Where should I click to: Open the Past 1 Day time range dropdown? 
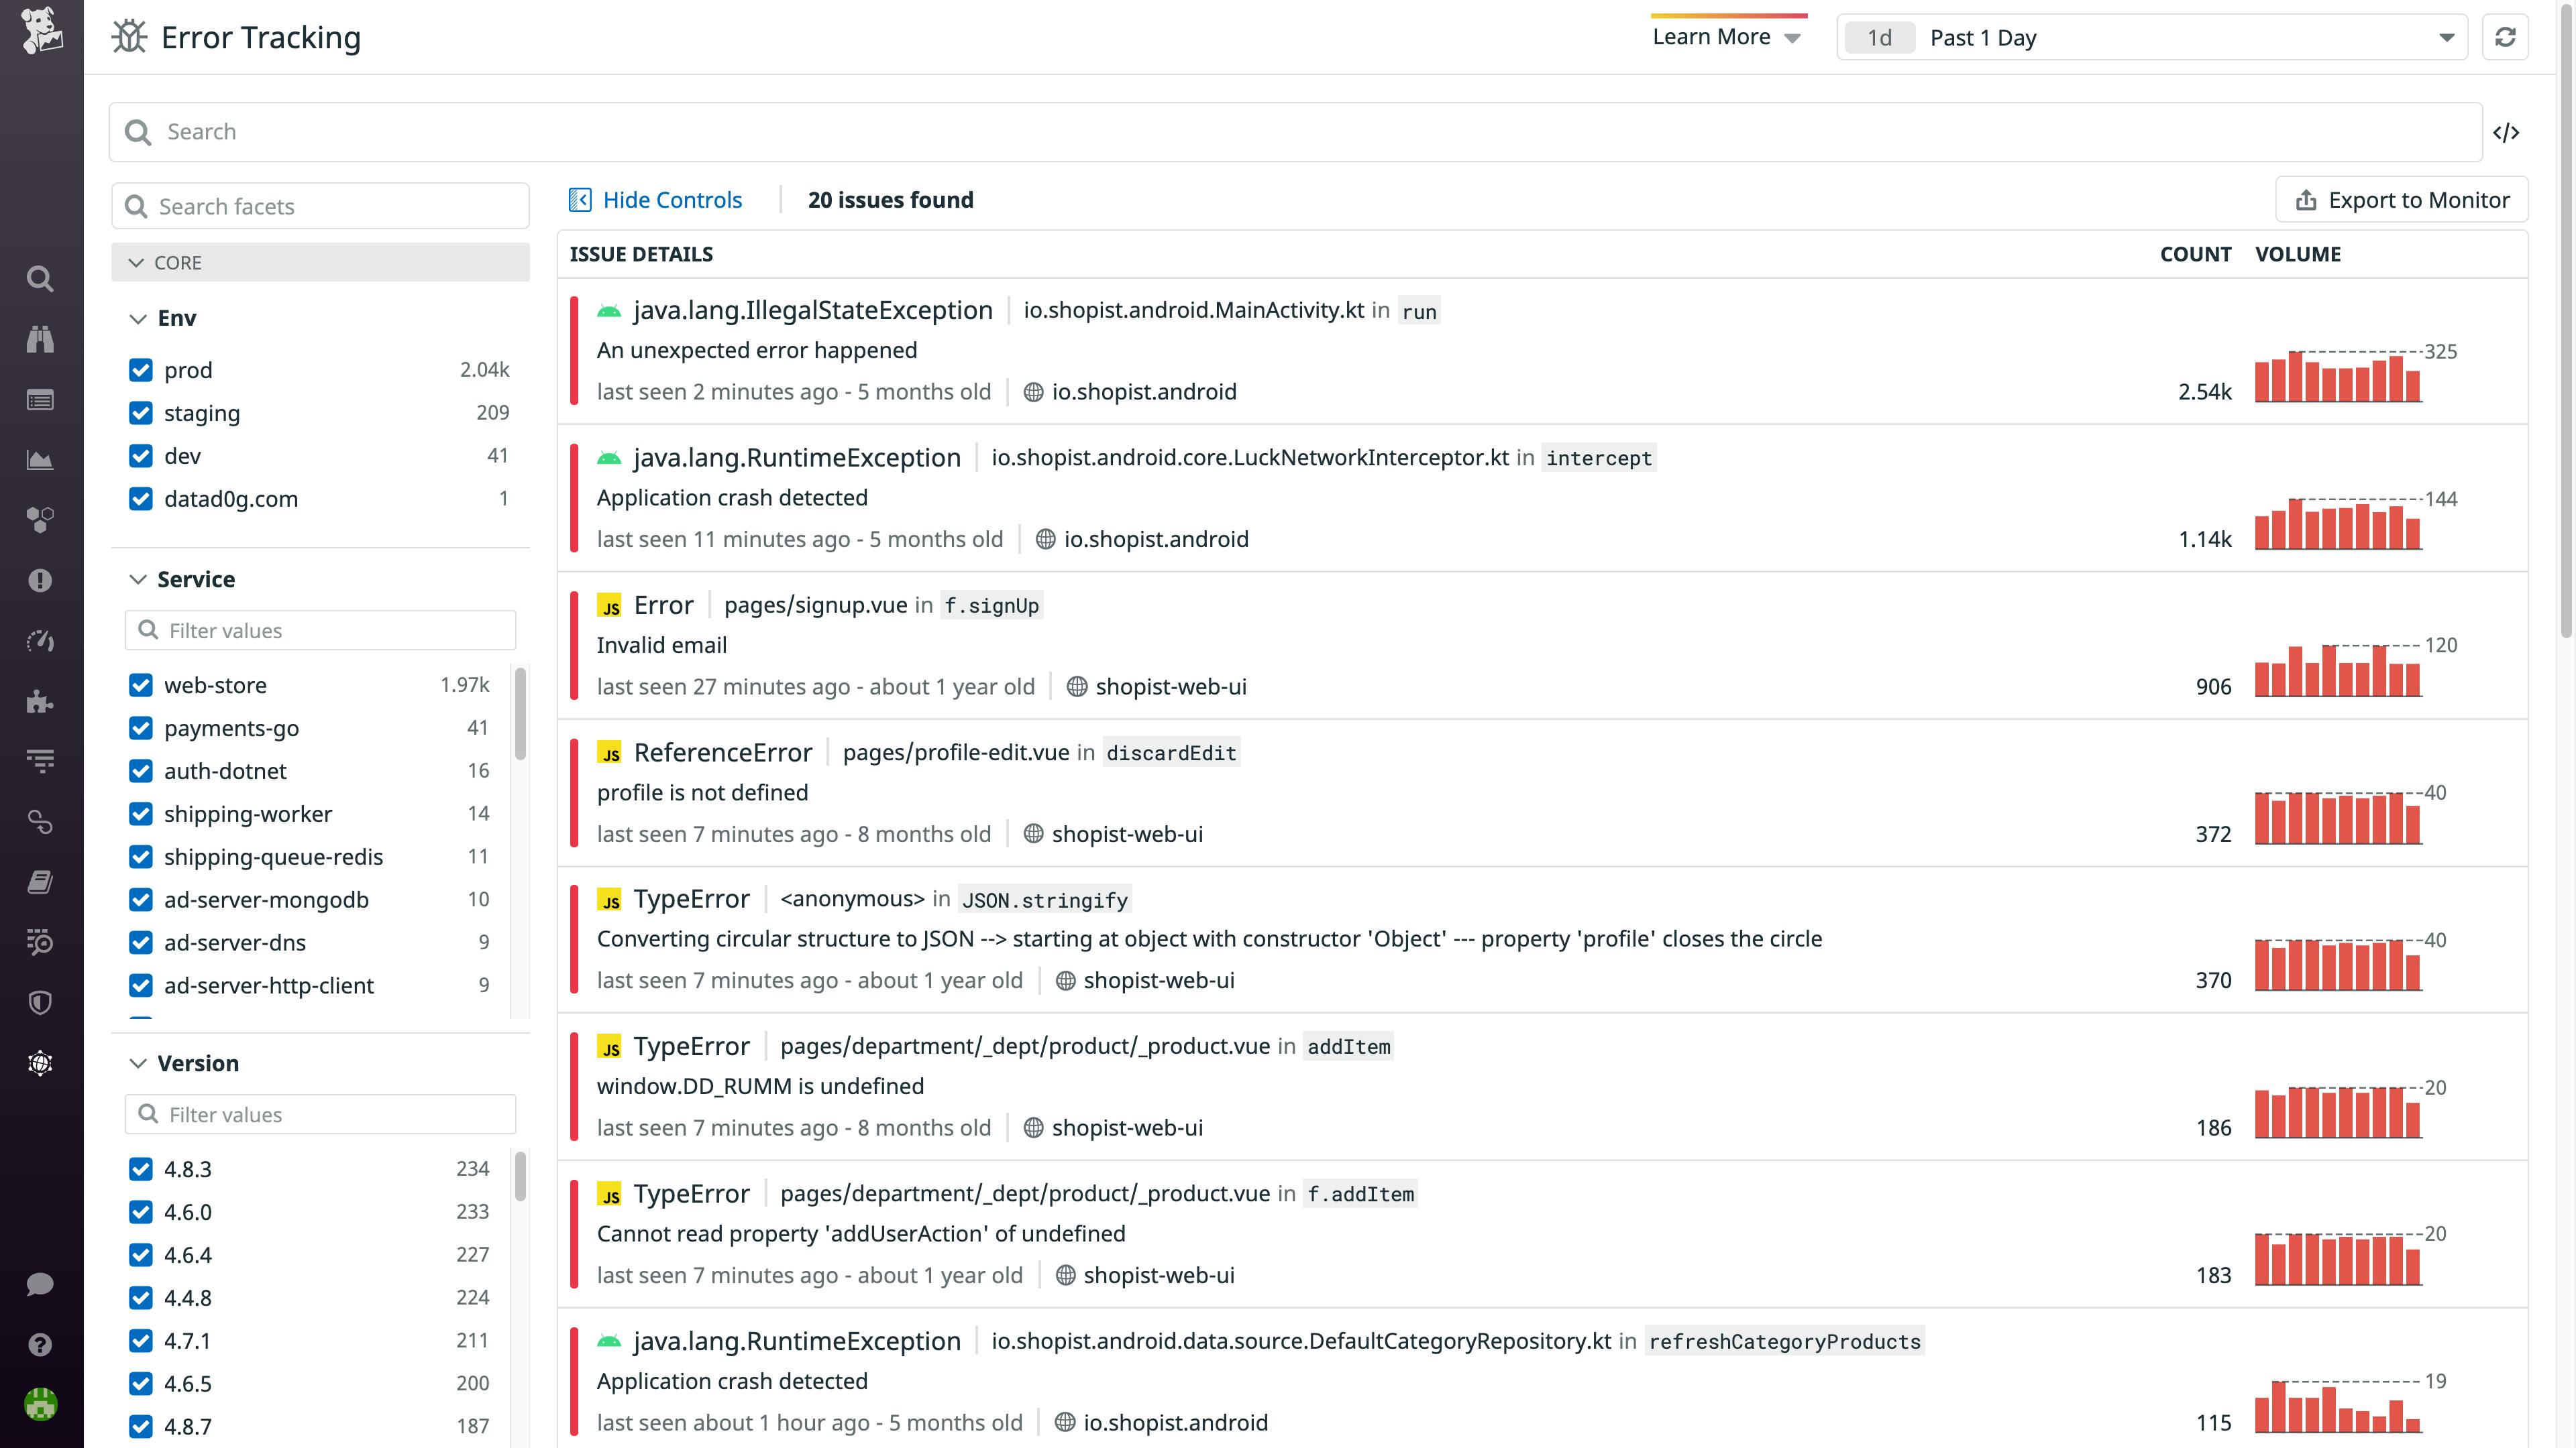(2150, 37)
